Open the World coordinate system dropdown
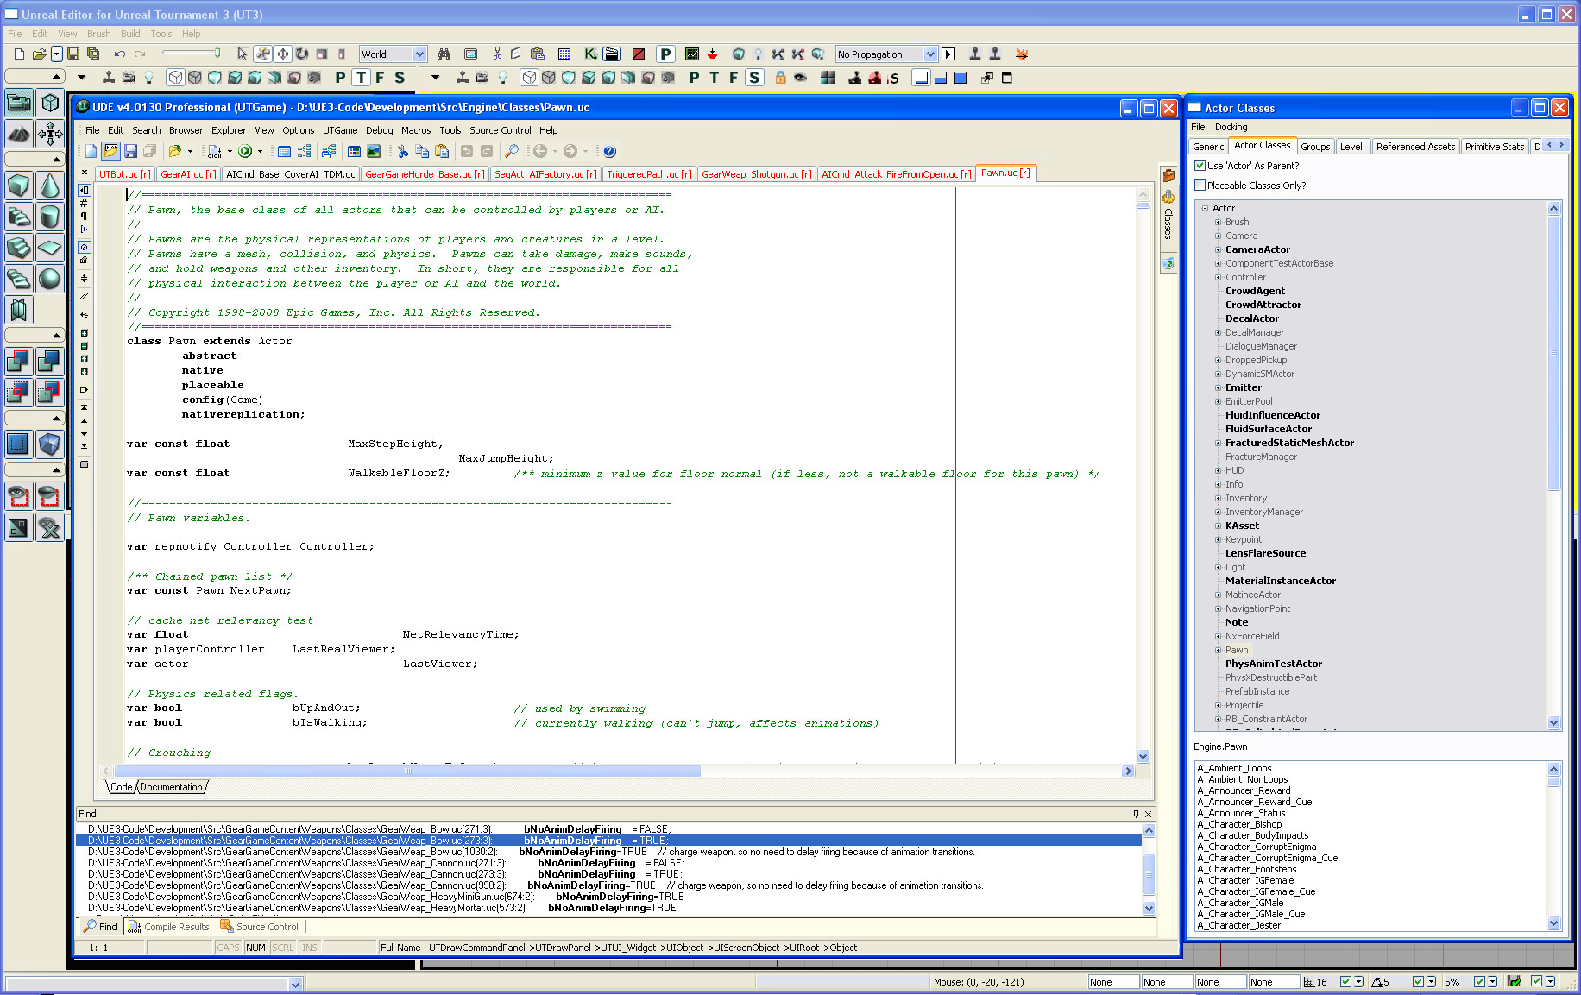Viewport: 1581px width, 995px height. click(x=419, y=54)
